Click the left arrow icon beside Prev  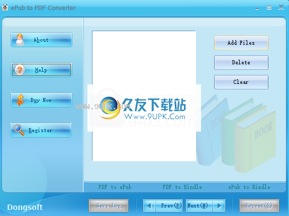(149, 205)
